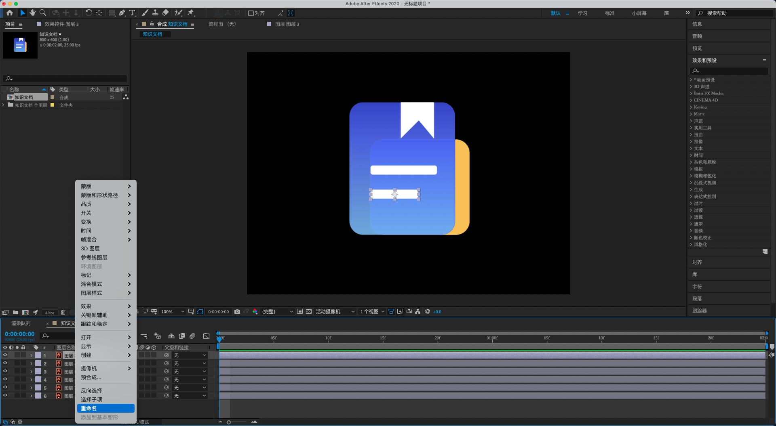This screenshot has height=426, width=776.
Task: Select the Horizontal Type tool
Action: 132,13
